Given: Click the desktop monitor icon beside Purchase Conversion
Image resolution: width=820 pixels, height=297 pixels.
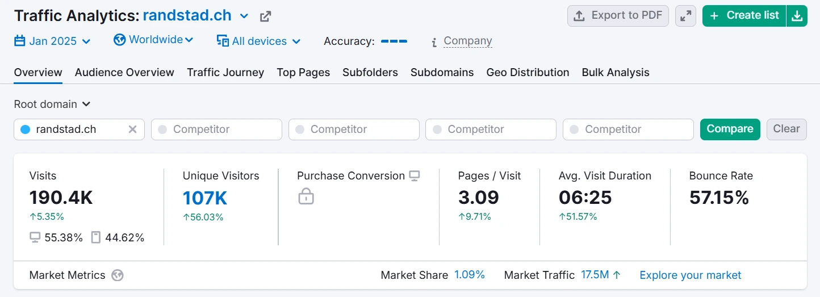Looking at the screenshot, I should [x=415, y=176].
